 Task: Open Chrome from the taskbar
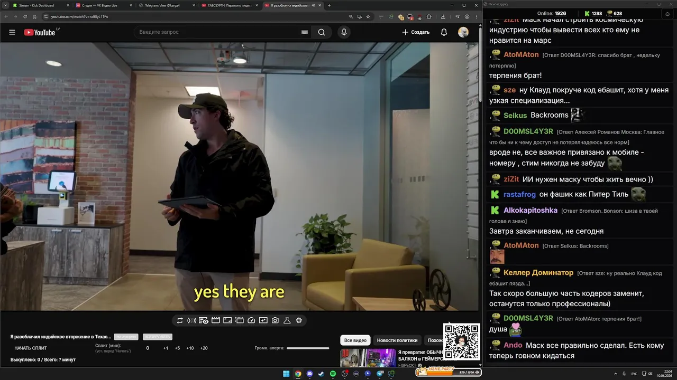click(x=298, y=374)
